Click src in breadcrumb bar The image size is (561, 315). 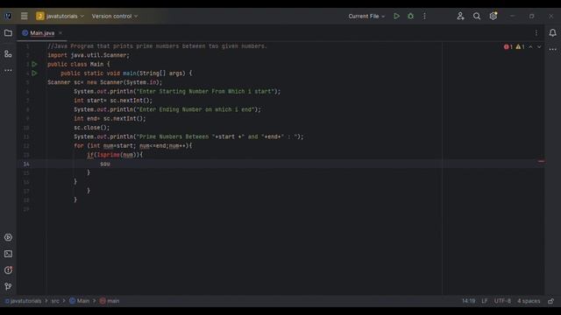tap(55, 301)
